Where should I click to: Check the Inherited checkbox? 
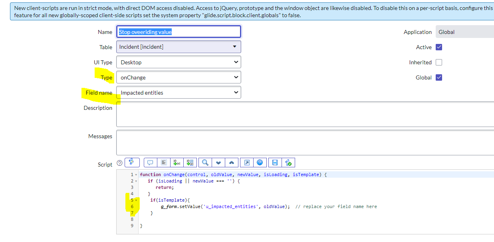(x=439, y=62)
